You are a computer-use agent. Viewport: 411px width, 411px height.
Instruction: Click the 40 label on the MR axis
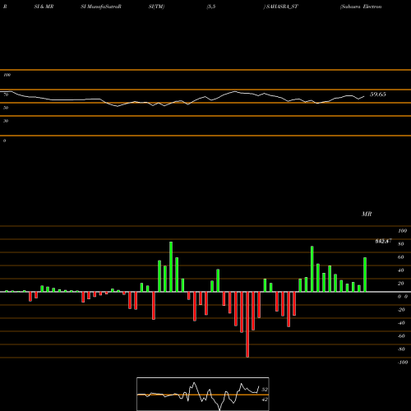click(x=401, y=270)
